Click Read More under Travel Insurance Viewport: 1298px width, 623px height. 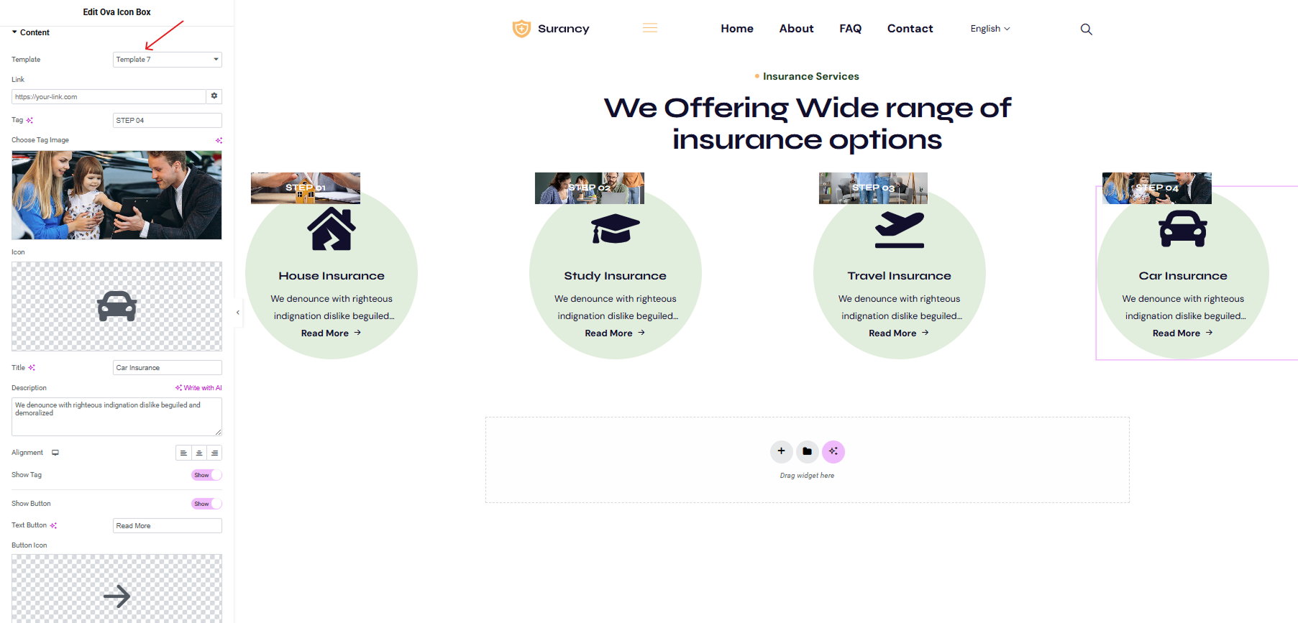[899, 333]
